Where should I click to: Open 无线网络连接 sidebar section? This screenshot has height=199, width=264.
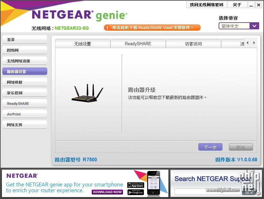24,61
